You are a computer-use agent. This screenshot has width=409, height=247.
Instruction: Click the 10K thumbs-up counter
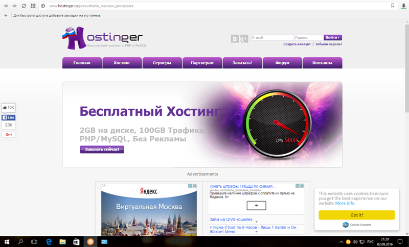(x=9, y=108)
